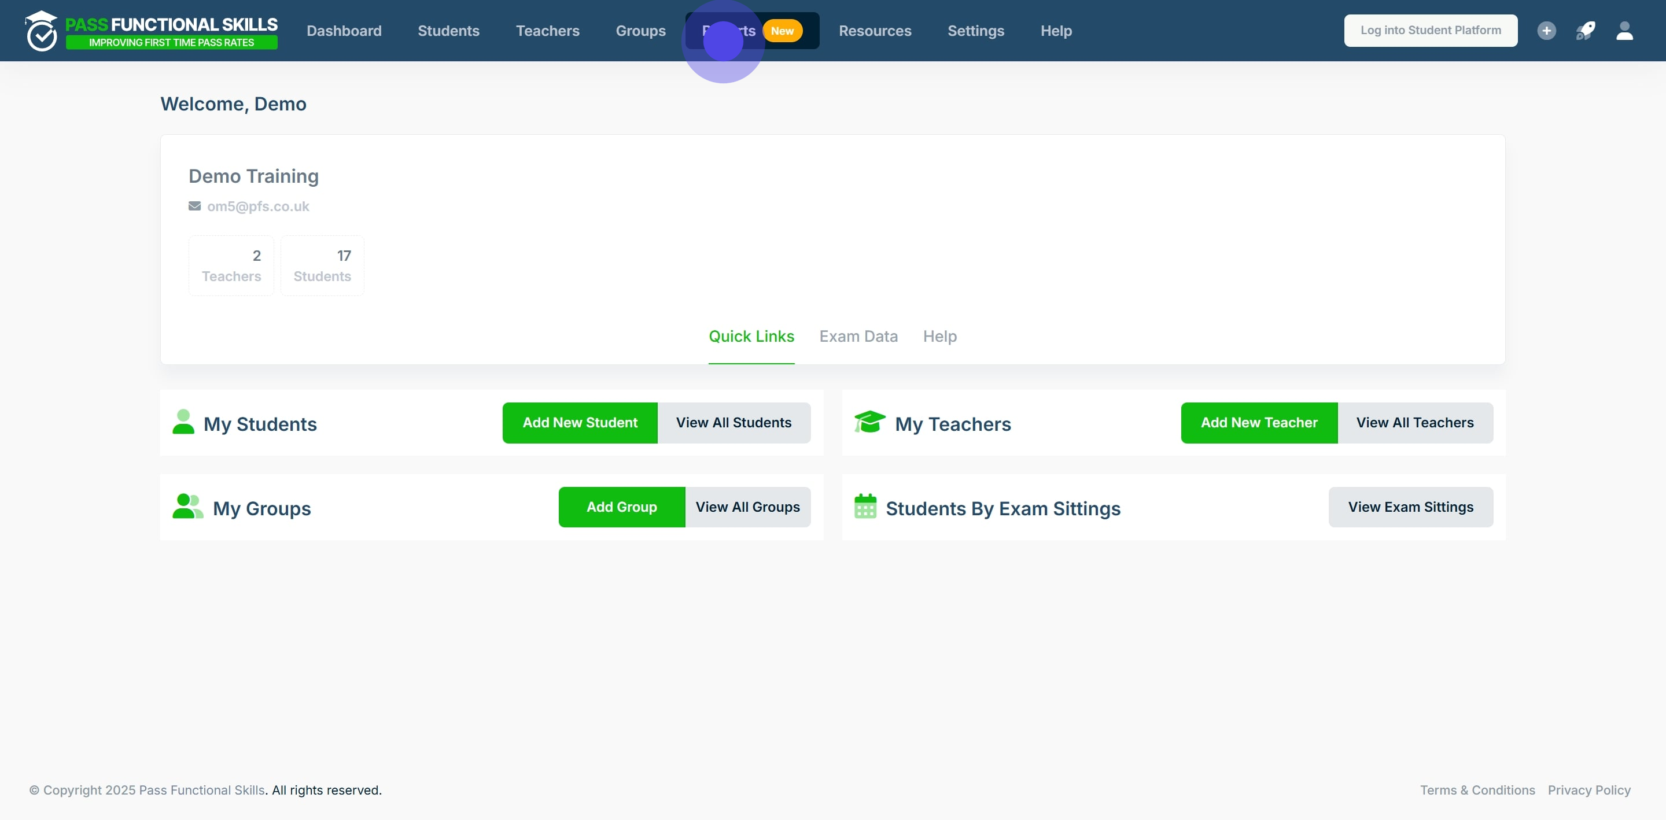Open the Students menu item
The width and height of the screenshot is (1666, 820).
(x=448, y=31)
